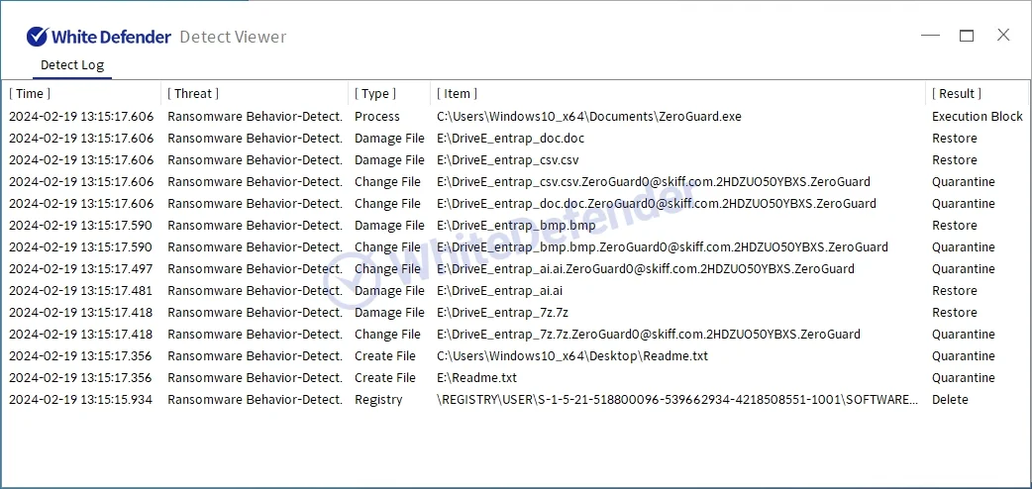Click the Item column header

click(458, 93)
